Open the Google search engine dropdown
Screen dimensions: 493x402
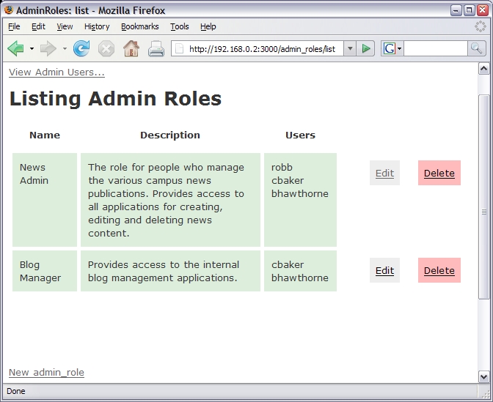click(392, 48)
